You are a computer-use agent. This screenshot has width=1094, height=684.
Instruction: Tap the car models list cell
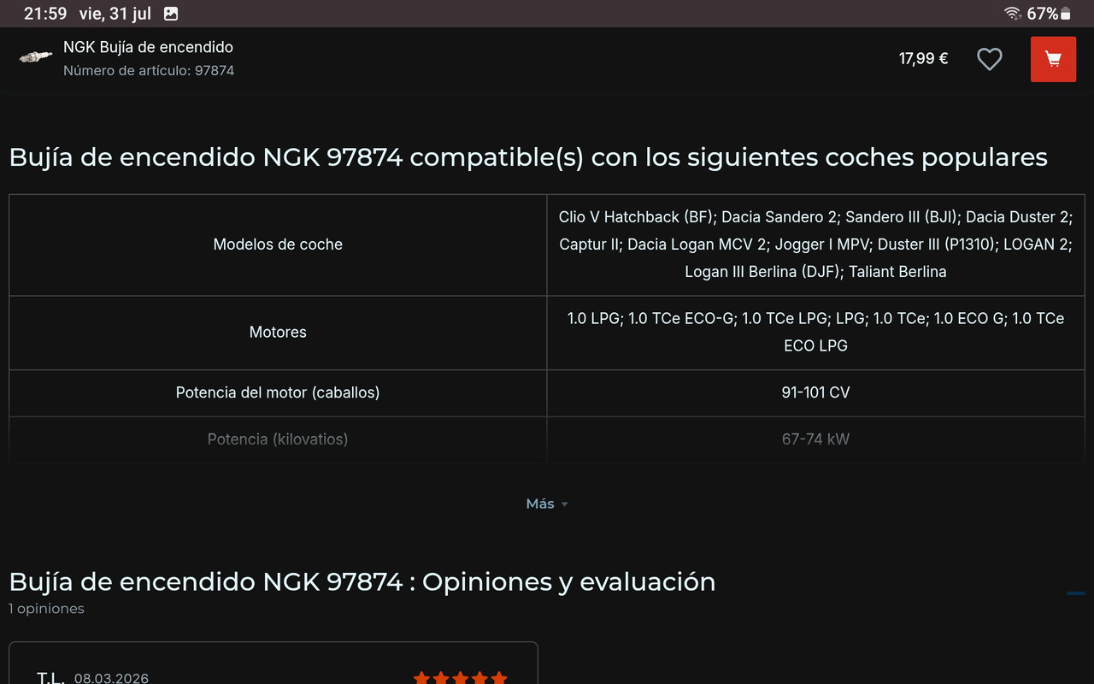tap(815, 245)
